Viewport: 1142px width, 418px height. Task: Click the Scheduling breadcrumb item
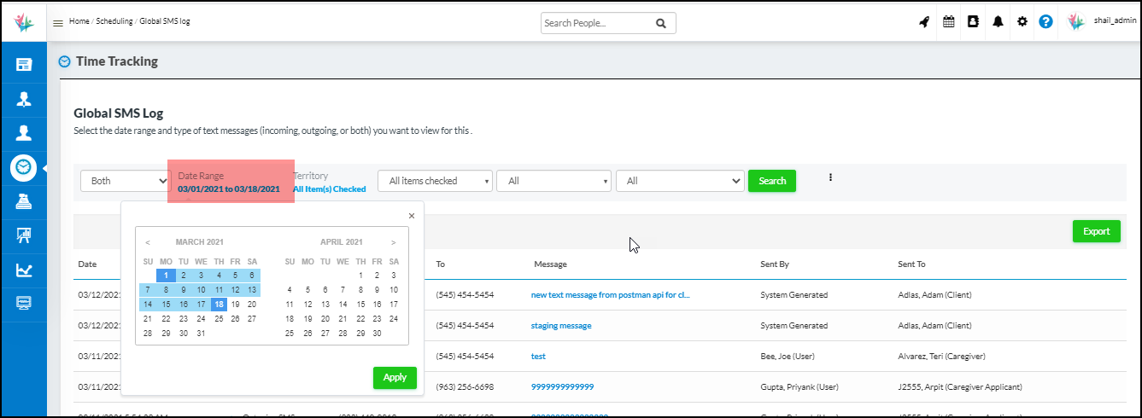114,21
